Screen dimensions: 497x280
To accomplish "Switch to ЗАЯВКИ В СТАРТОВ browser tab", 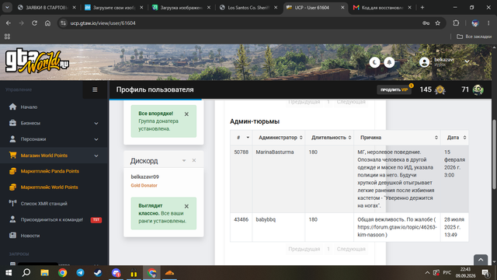I will (x=47, y=7).
